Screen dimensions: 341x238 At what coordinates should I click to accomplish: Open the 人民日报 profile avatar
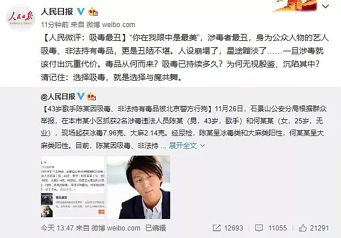[x=21, y=18]
